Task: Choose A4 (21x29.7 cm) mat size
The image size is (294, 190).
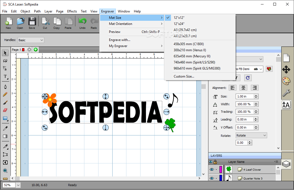Action: [x=200, y=36]
